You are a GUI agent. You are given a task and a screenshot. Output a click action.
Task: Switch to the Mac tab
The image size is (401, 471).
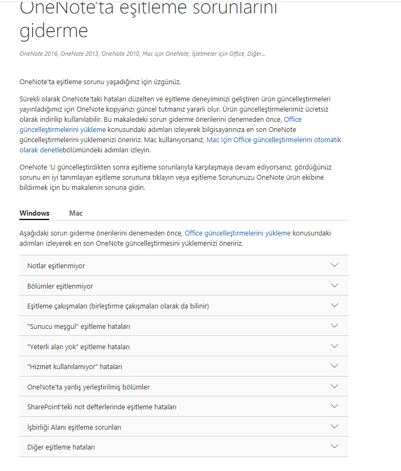[76, 214]
